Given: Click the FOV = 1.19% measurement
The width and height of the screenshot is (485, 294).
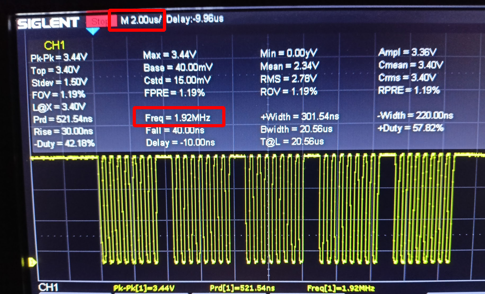Looking at the screenshot, I should coord(59,95).
